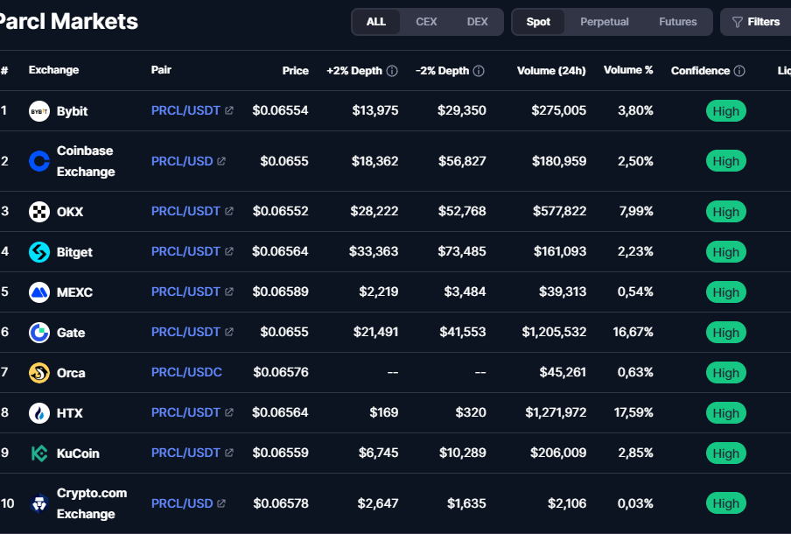Click the Orca exchange name
Screen dimensions: 791x534
[71, 373]
